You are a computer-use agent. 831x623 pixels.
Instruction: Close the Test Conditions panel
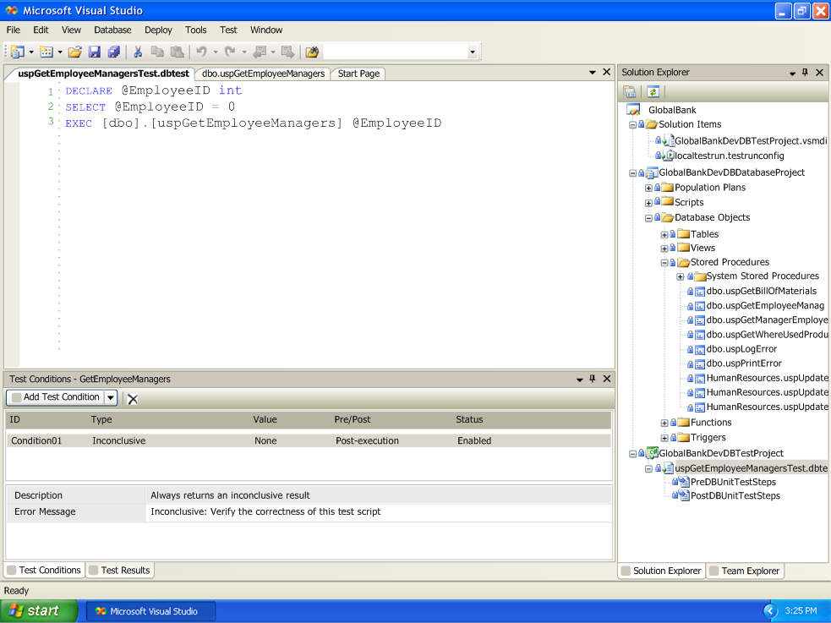coord(607,379)
